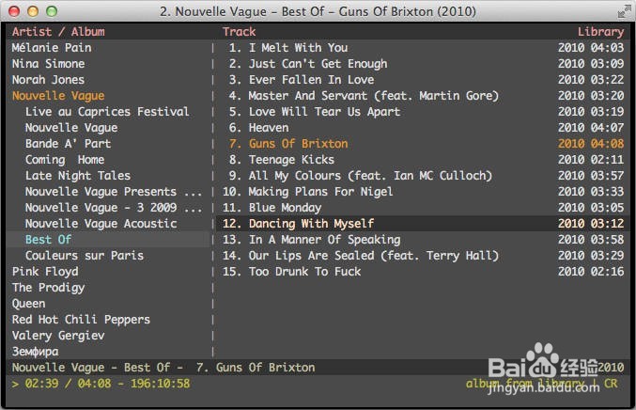The width and height of the screenshot is (636, 410).
Task: Select artist Nina Simone
Action: click(x=48, y=64)
